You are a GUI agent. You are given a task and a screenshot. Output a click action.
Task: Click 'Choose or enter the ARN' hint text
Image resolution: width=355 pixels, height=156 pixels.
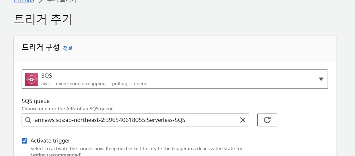(68, 109)
